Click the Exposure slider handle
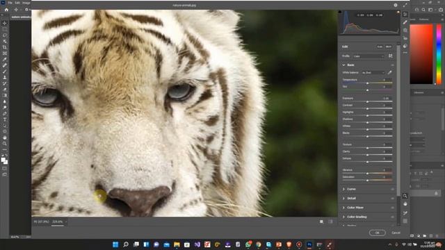This screenshot has width=445, height=250. coord(367,101)
